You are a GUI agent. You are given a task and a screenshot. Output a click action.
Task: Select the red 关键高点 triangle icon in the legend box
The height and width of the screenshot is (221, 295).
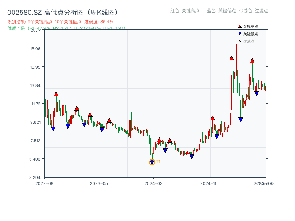[x=240, y=26]
